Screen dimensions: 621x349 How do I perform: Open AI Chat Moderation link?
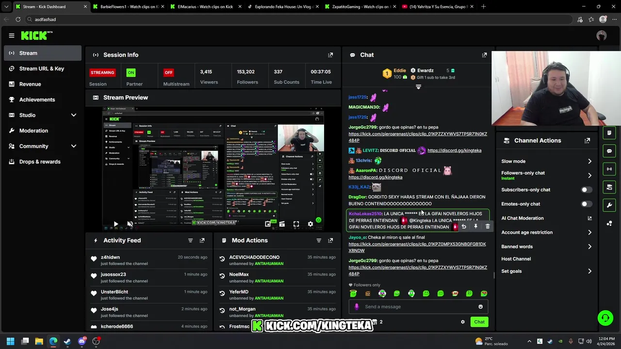(x=547, y=218)
